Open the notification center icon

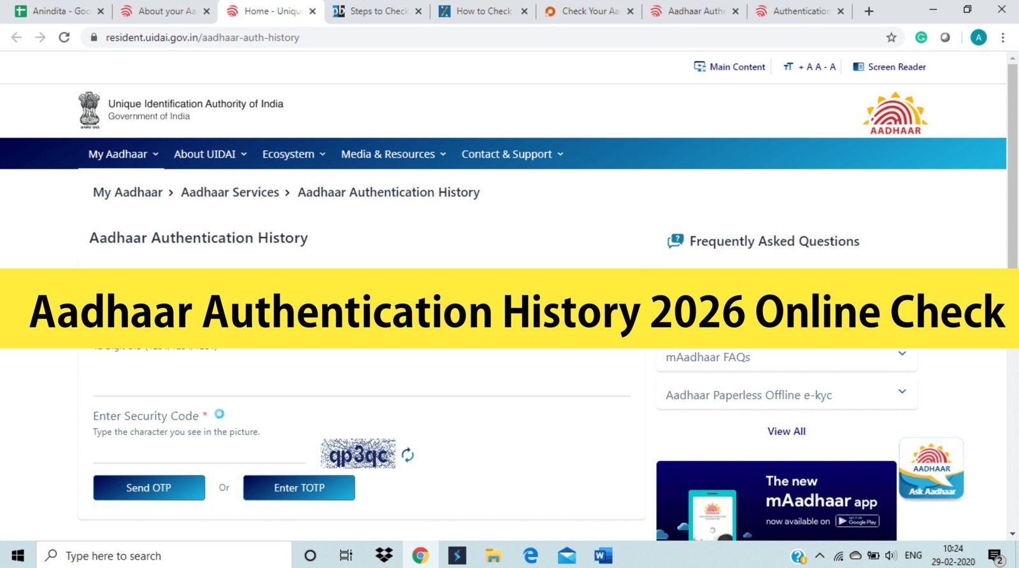pos(996,557)
